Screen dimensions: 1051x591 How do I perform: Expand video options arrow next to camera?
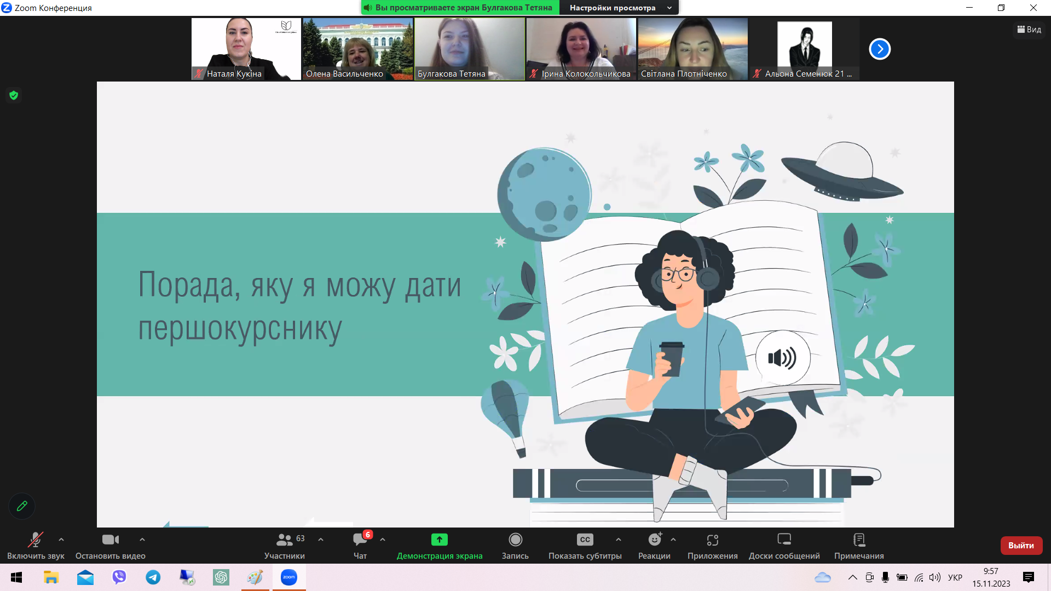[x=142, y=540]
